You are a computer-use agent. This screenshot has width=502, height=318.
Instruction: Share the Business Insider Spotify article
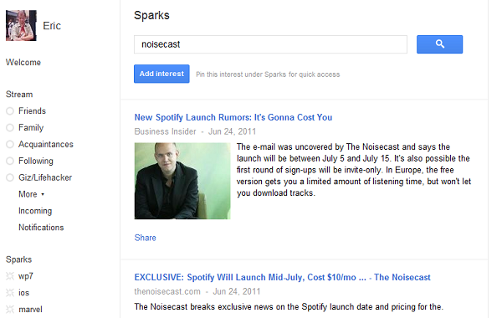coord(146,238)
